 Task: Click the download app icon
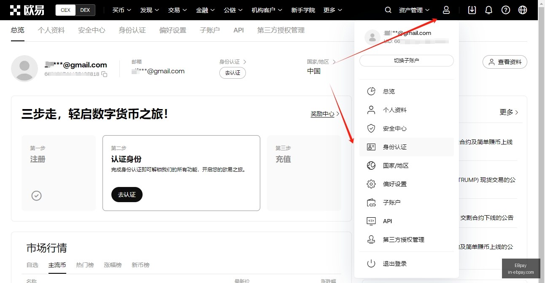[x=472, y=10]
